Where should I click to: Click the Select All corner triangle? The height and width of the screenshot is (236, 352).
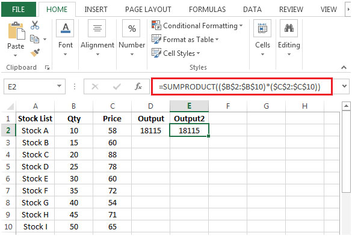pos(10,106)
